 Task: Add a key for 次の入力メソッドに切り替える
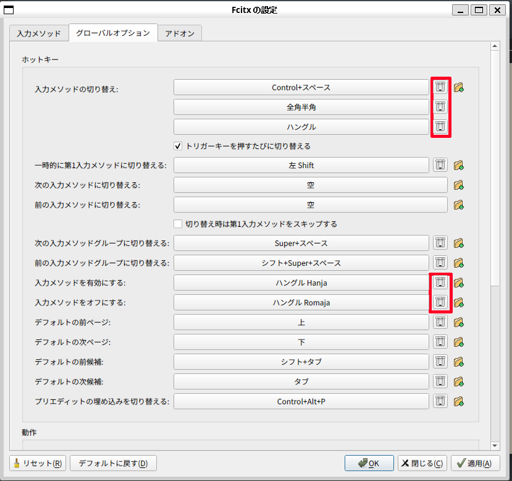[459, 185]
